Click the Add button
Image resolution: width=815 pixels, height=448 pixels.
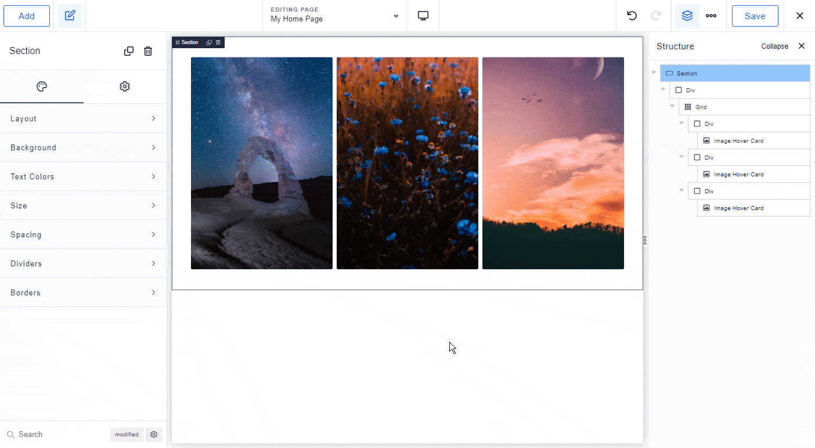pos(27,16)
